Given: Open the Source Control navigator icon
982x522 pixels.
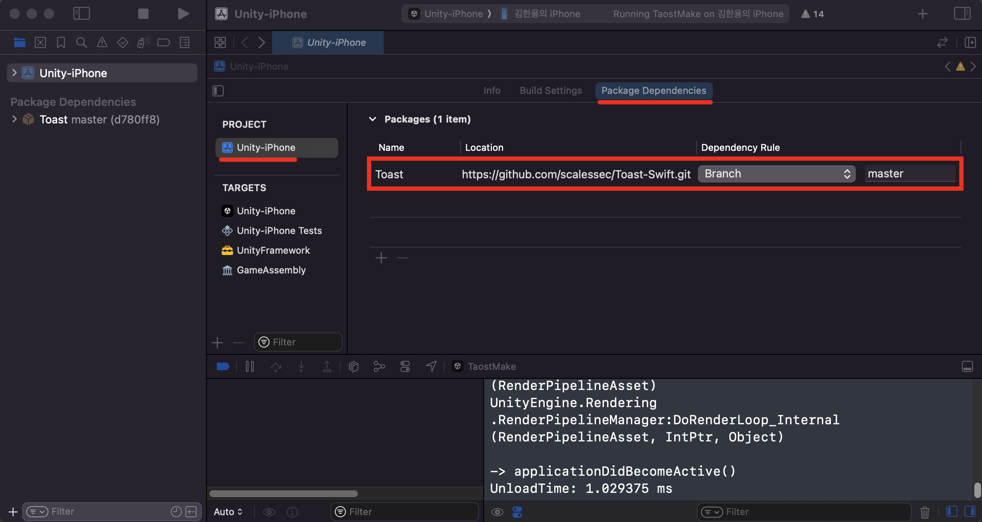Looking at the screenshot, I should tap(40, 42).
